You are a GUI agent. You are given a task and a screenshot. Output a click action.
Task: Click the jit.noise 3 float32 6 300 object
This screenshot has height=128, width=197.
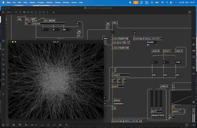(120, 39)
